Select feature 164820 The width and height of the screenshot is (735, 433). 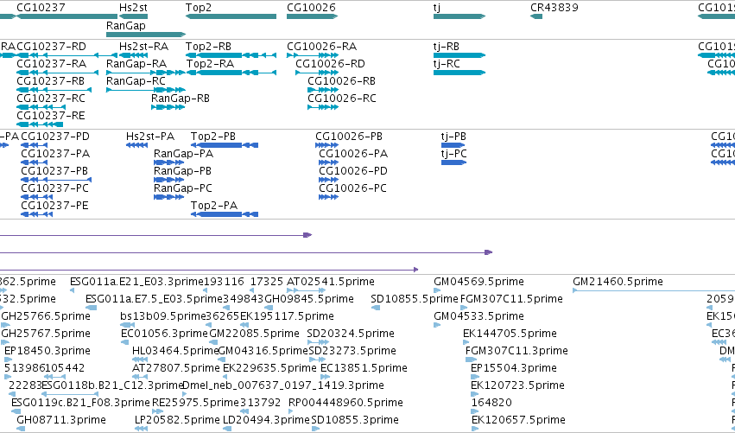pyautogui.click(x=491, y=403)
